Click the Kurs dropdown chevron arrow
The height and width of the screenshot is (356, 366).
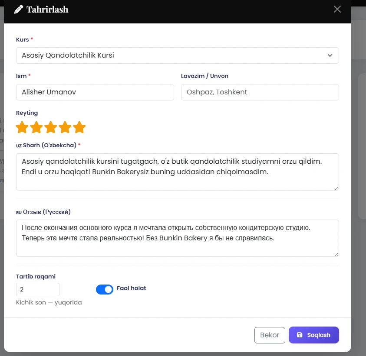click(330, 55)
